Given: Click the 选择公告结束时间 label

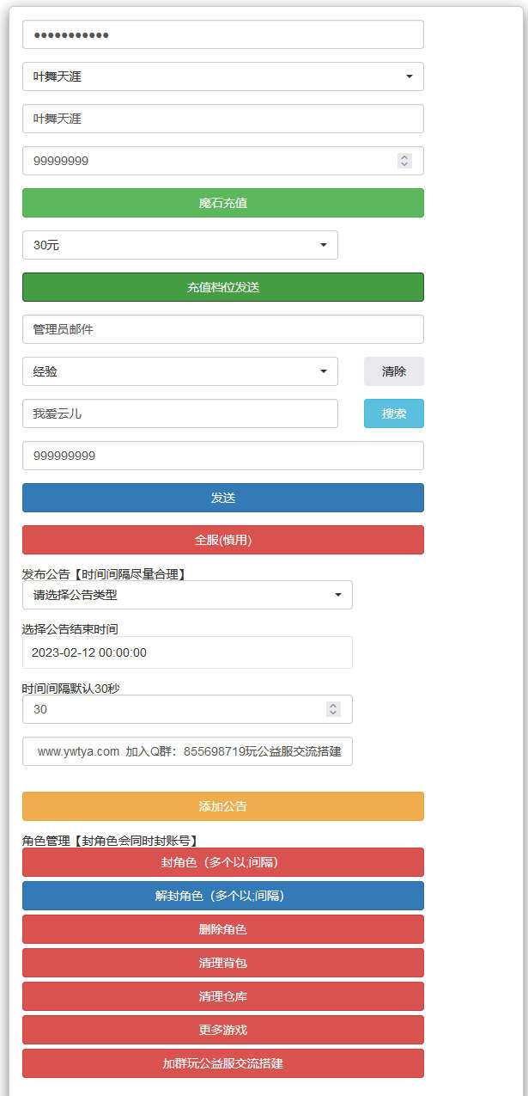Looking at the screenshot, I should tap(70, 629).
